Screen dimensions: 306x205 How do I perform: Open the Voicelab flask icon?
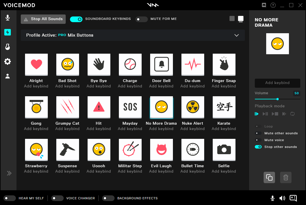8,47
